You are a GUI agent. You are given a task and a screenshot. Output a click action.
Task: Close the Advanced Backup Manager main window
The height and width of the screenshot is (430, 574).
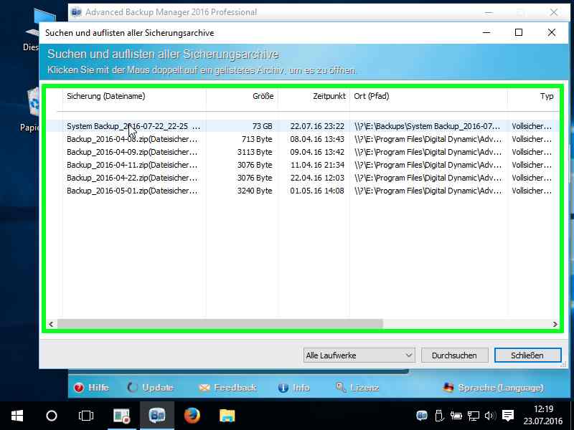point(554,12)
